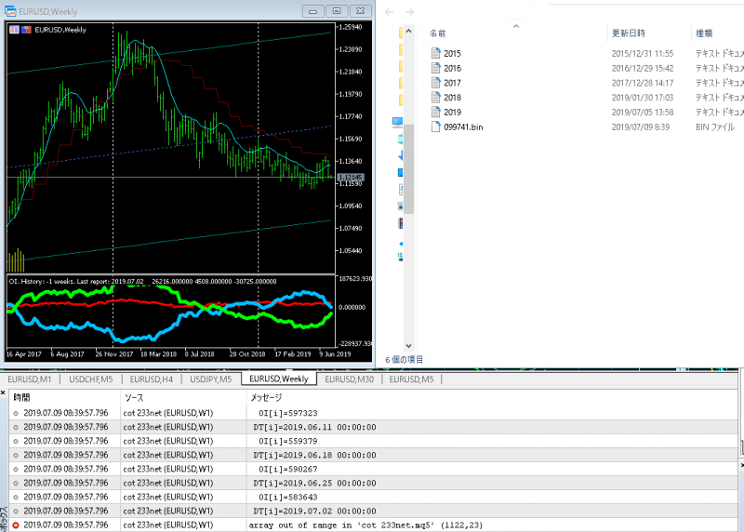This screenshot has height=532, width=744.
Task: Select log row OI[i]=583643
Action: [x=373, y=497]
